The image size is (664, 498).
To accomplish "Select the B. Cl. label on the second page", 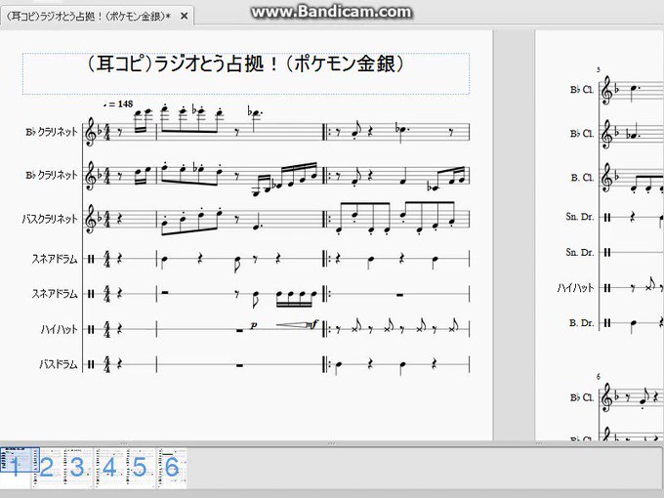I will tap(582, 178).
